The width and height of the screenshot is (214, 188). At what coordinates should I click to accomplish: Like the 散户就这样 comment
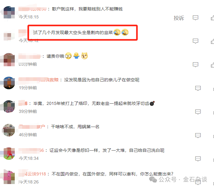pos(212,18)
